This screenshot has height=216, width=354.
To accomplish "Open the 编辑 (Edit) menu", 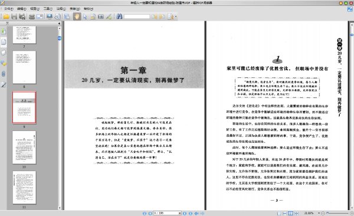I will (x=21, y=9).
